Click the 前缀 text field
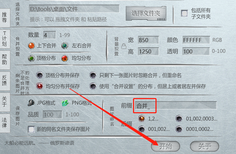The width and height of the screenshot is (236, 154). (176, 105)
